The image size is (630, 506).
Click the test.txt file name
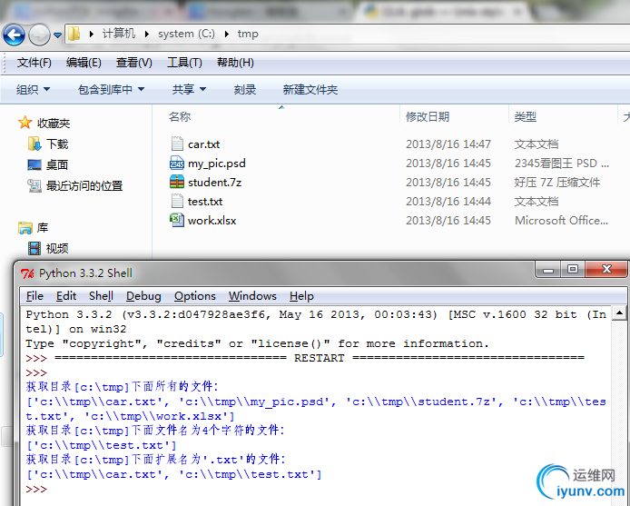click(x=205, y=202)
